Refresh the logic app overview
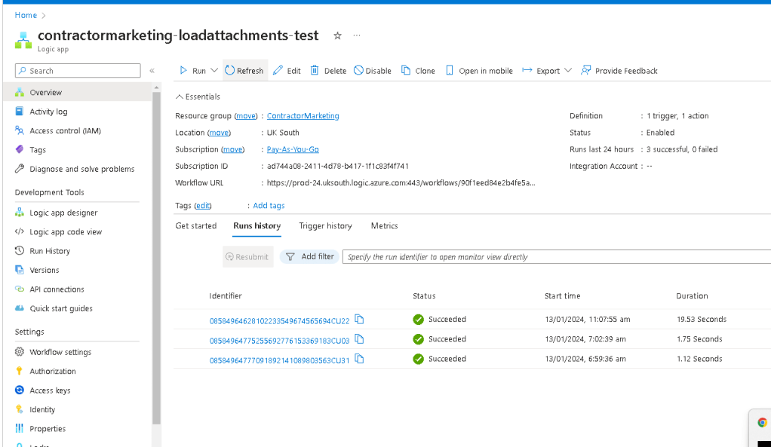The width and height of the screenshot is (771, 447). 244,70
